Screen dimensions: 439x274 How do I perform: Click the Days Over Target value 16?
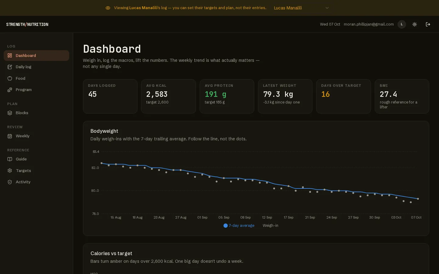click(x=325, y=94)
